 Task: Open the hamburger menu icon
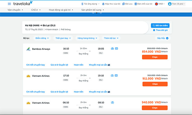pos(9,4)
